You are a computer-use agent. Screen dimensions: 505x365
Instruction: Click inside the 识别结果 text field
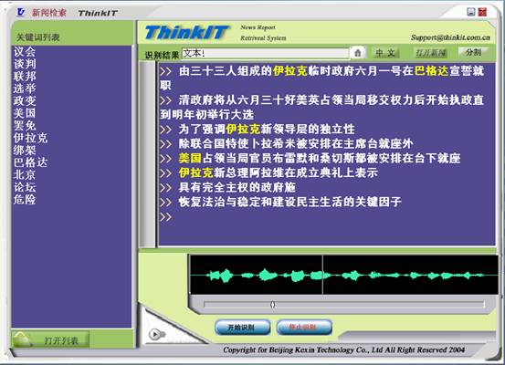(266, 53)
